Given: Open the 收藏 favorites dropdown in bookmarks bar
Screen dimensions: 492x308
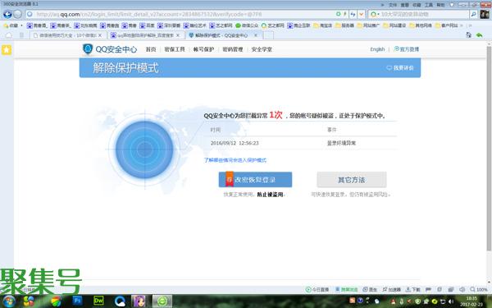Looking at the screenshot, I should coord(12,25).
